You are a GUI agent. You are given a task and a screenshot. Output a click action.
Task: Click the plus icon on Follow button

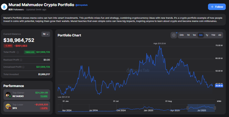212,7
